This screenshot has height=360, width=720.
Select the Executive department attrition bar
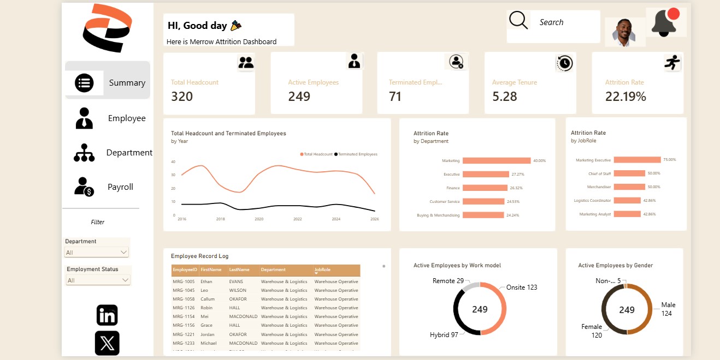point(486,175)
